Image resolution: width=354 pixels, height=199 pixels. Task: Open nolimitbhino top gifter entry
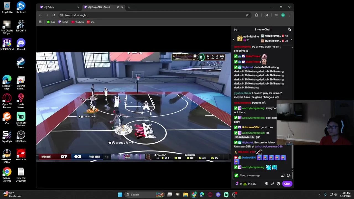coord(248,38)
